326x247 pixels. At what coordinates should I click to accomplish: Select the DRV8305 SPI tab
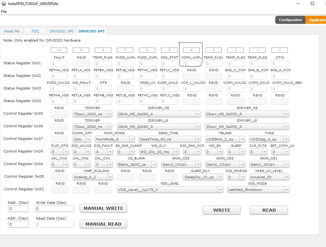pos(91,31)
